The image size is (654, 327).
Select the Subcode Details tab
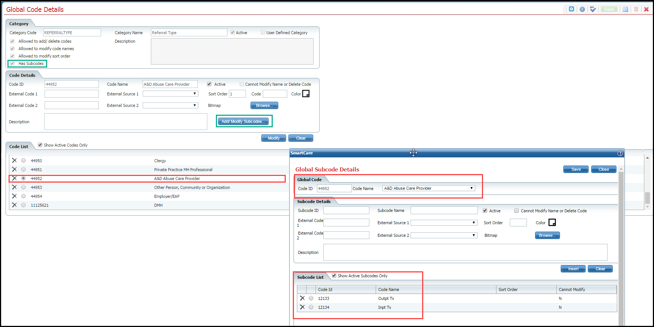point(314,202)
